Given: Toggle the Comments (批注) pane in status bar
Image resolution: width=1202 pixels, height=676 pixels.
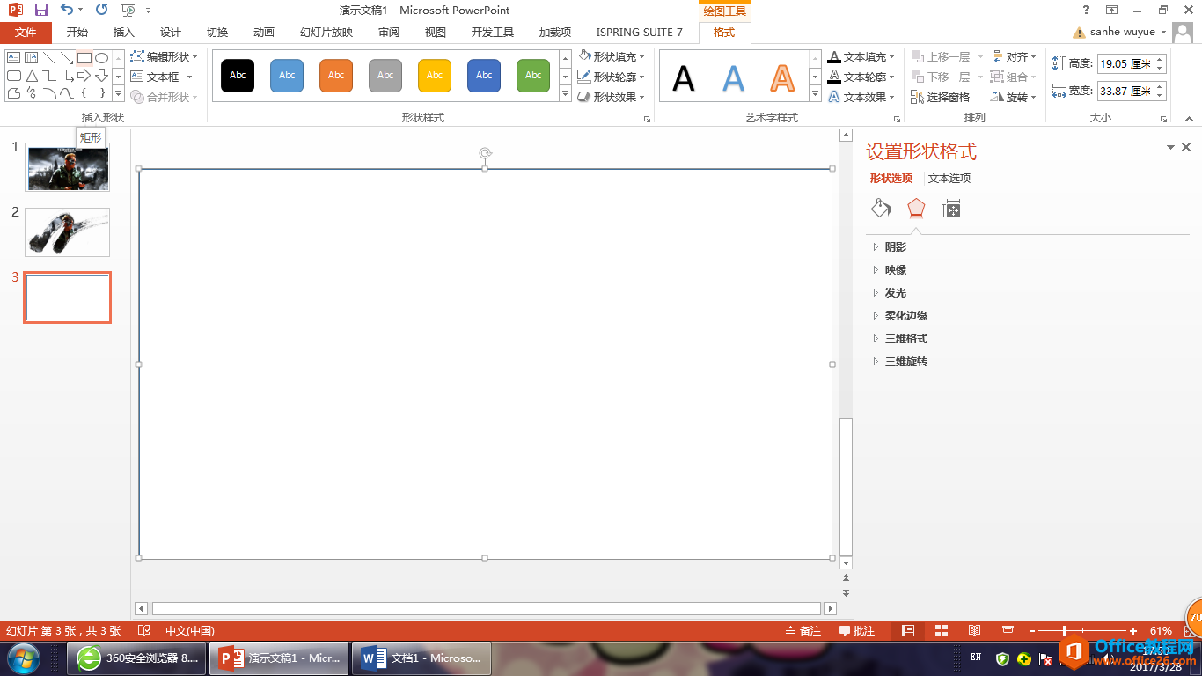Looking at the screenshot, I should click(x=857, y=631).
